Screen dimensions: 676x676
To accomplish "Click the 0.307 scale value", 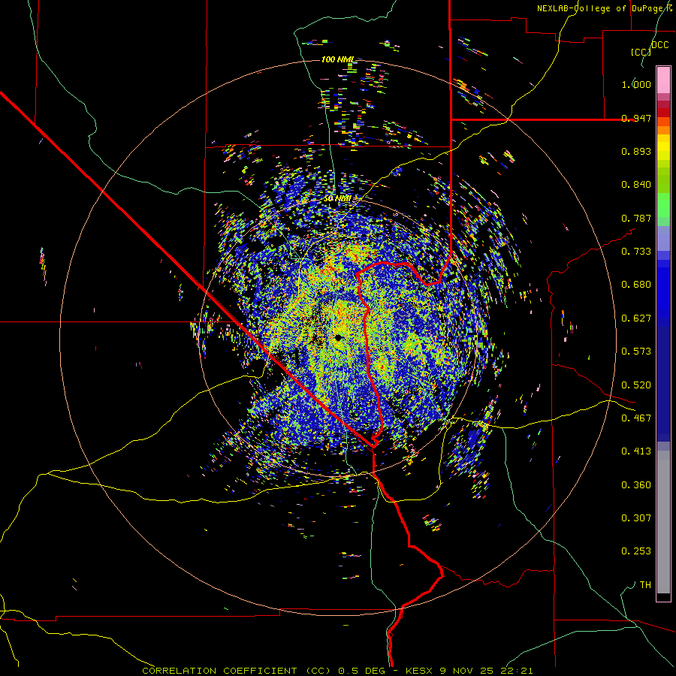I will [x=636, y=518].
